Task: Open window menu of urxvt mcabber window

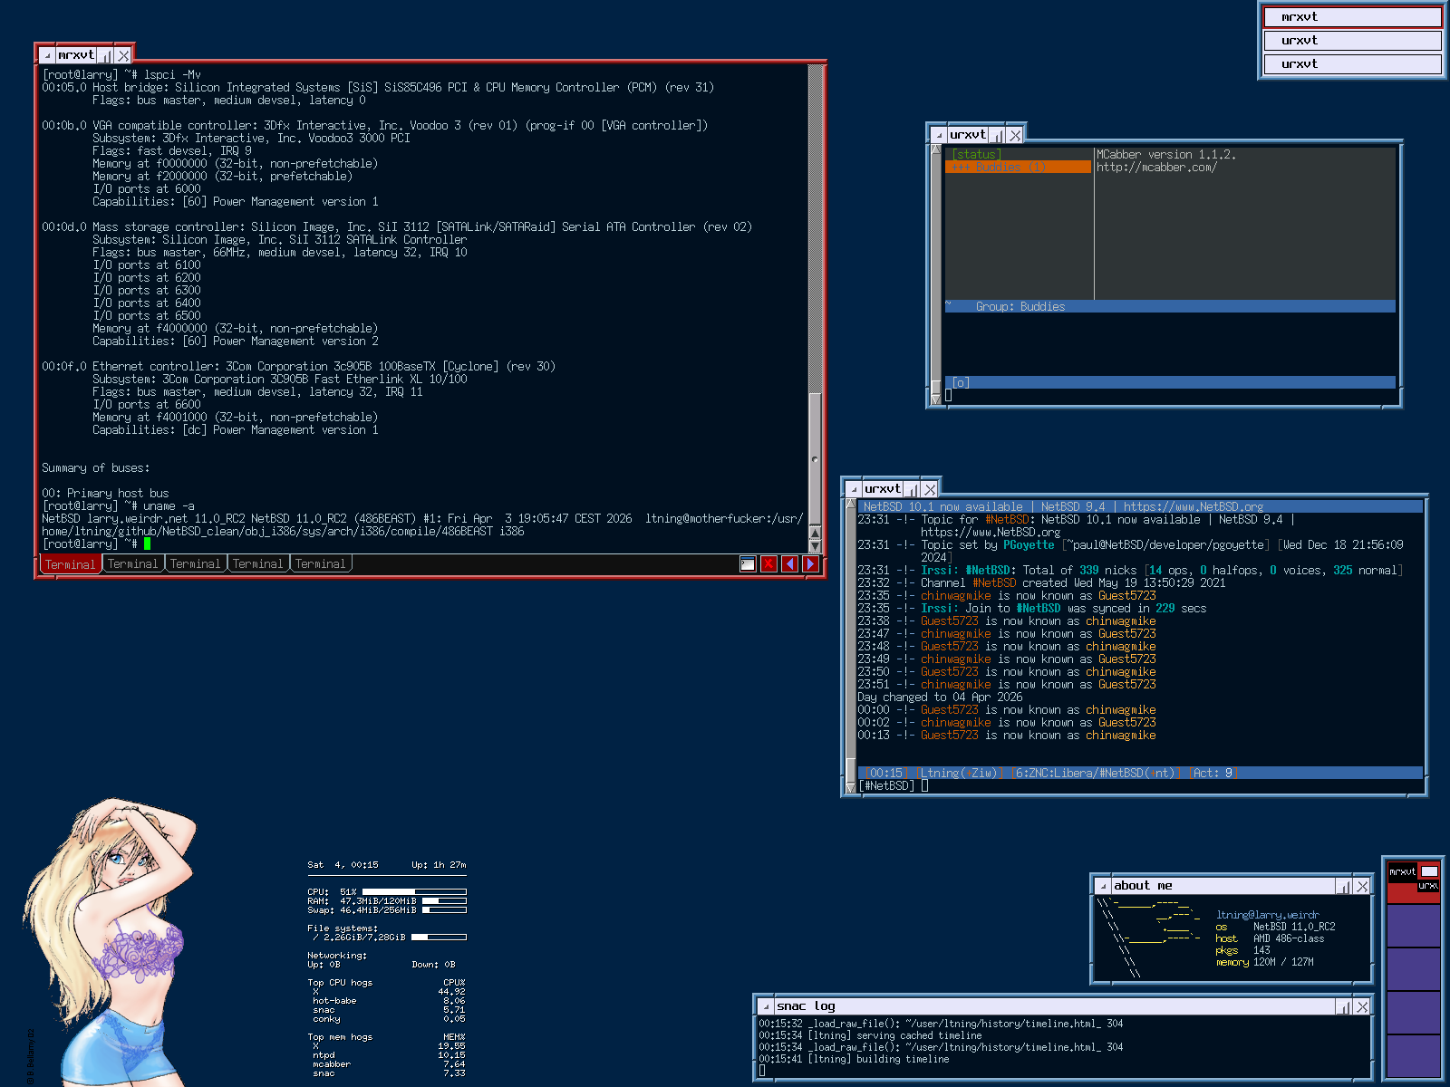Action: tap(939, 135)
